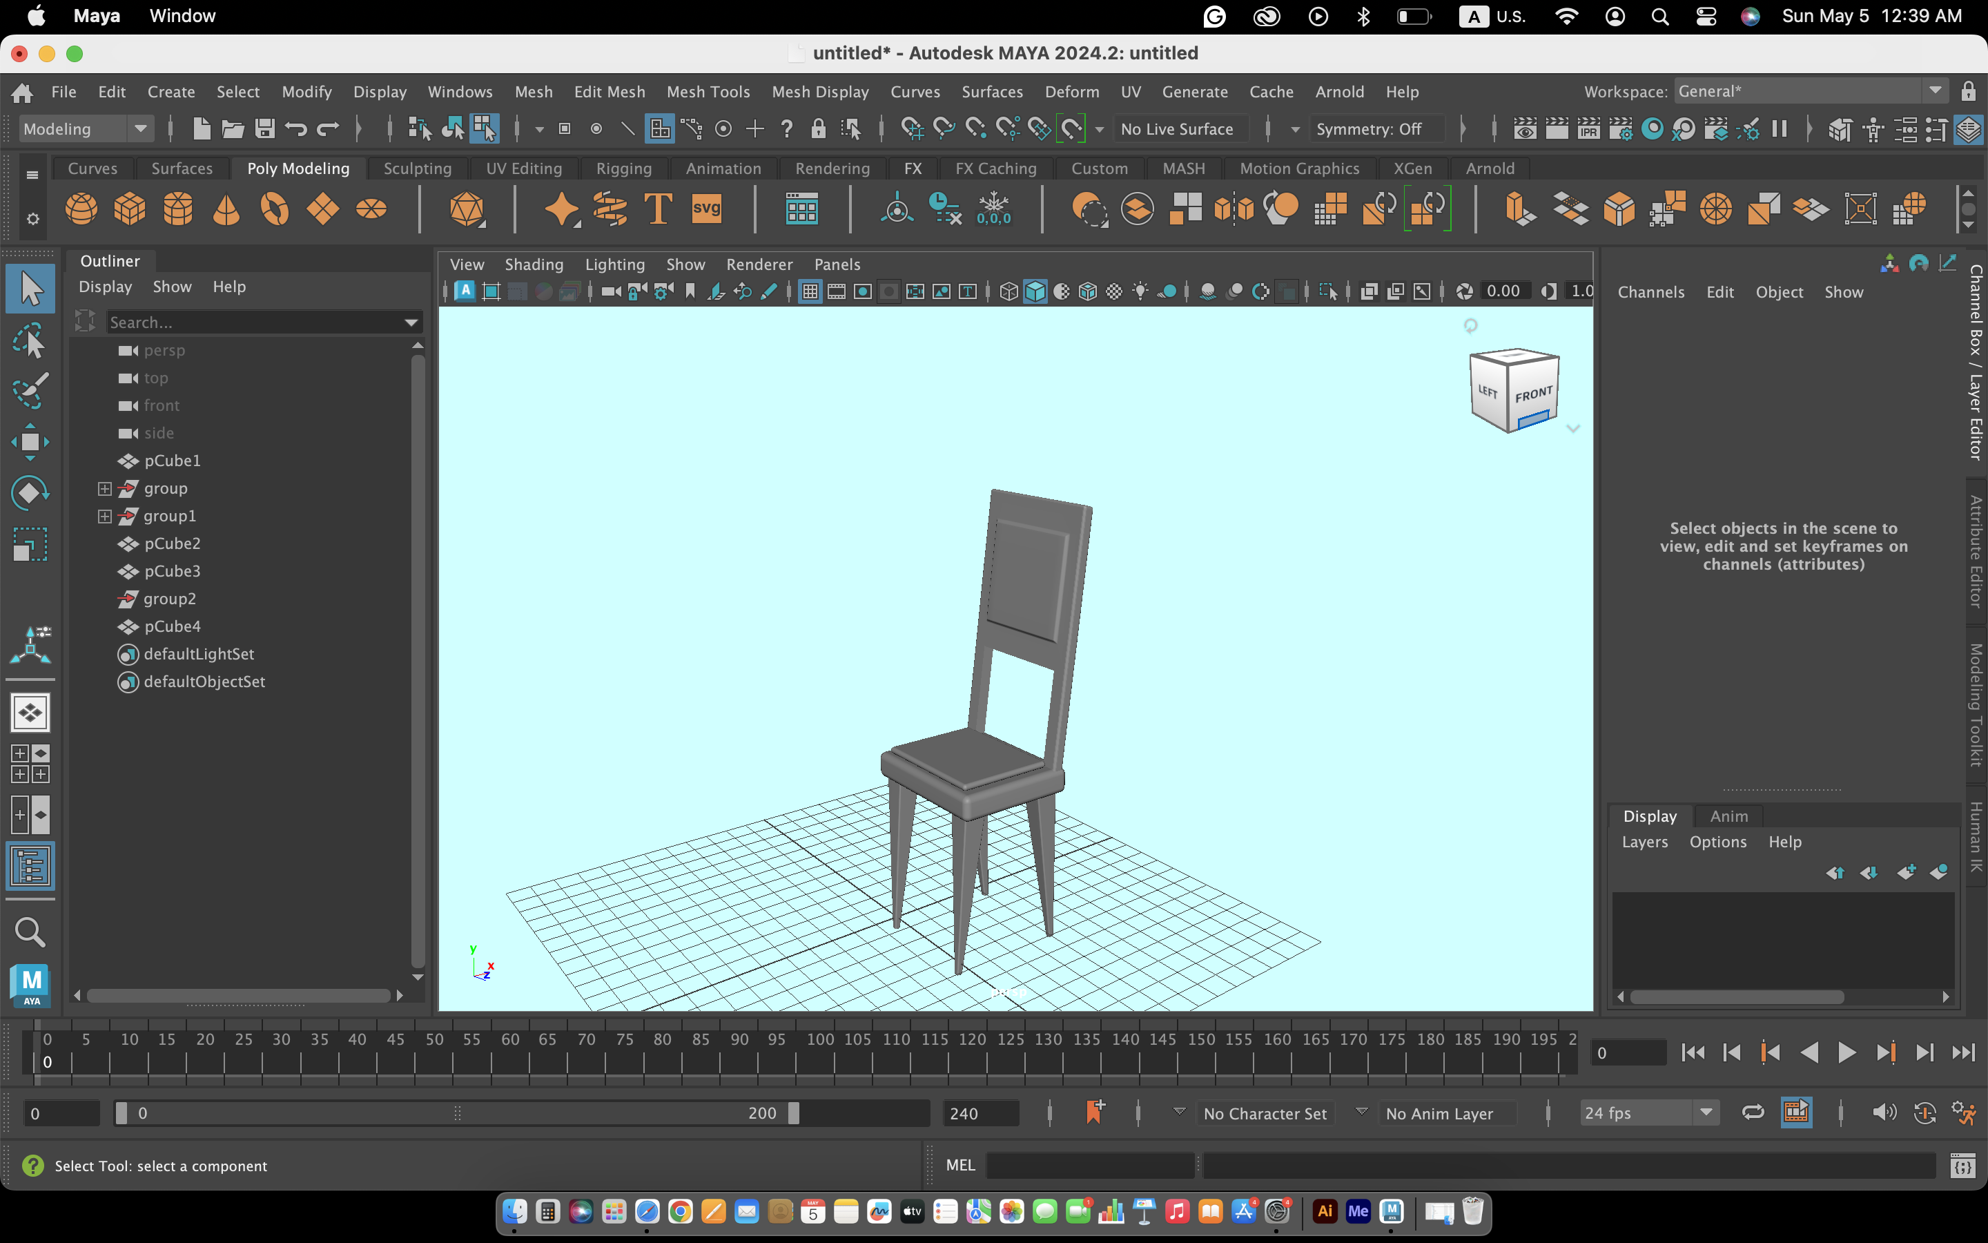Toggle wireframe on shaded viewport button
Image resolution: width=1988 pixels, height=1243 pixels.
(x=1088, y=291)
